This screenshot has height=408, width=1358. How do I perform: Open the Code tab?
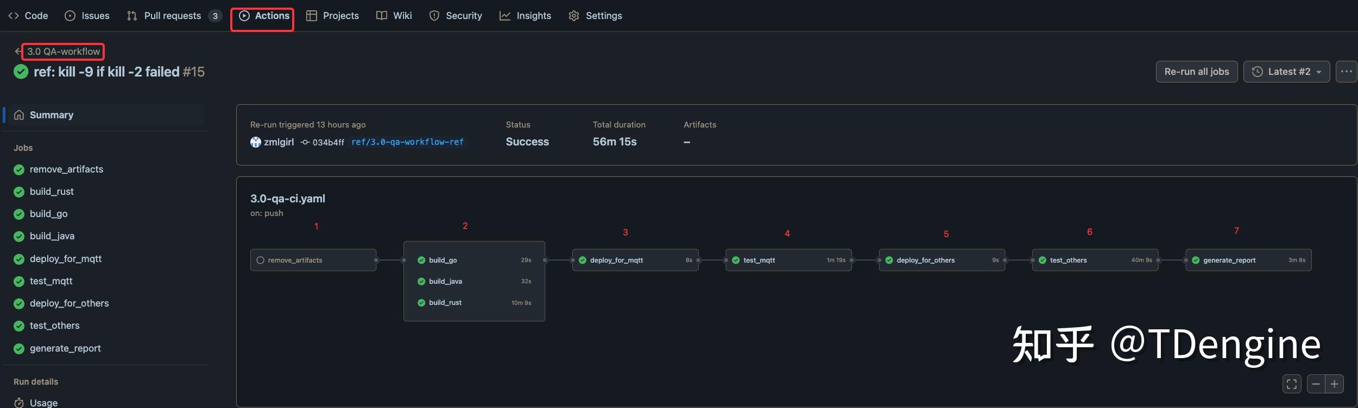[x=28, y=16]
